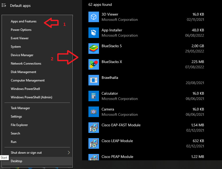Image resolution: width=222 pixels, height=169 pixels.
Task: Click the Brawlhalla app icon
Action: [94, 80]
